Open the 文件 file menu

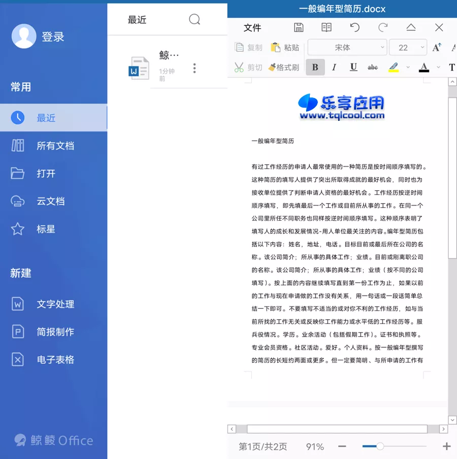[252, 28]
